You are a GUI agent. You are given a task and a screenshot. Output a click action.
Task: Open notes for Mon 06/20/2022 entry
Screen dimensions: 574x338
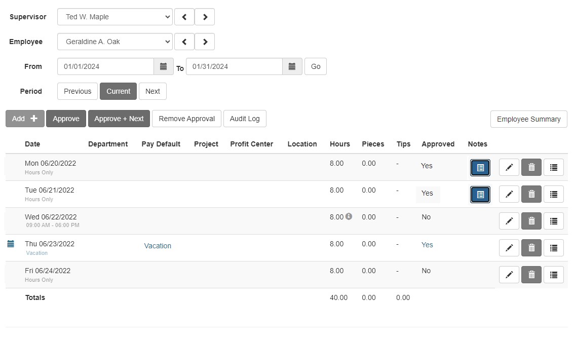pyautogui.click(x=480, y=167)
